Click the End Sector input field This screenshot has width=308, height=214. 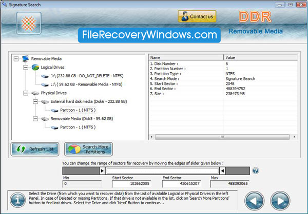[x=182, y=184]
